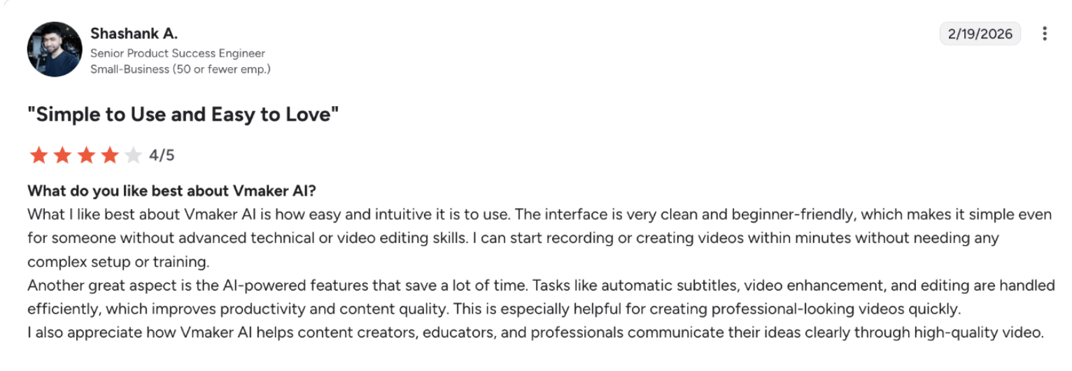This screenshot has height=371, width=1072.
Task: Open the review titled Simple to Use and Easy to Love
Action: pyautogui.click(x=183, y=115)
